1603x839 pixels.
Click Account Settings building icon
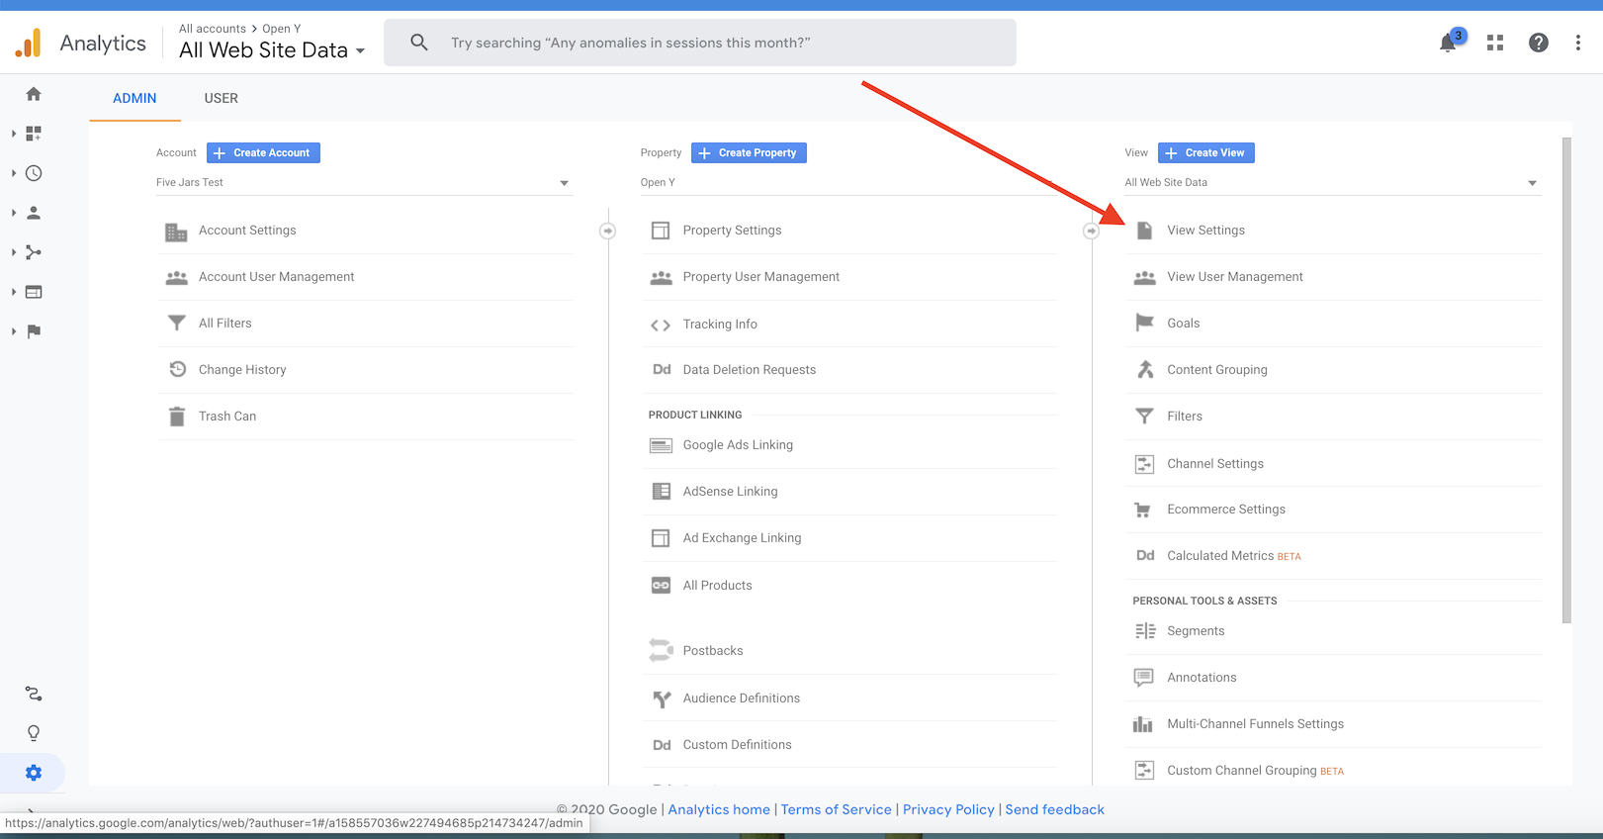(176, 232)
